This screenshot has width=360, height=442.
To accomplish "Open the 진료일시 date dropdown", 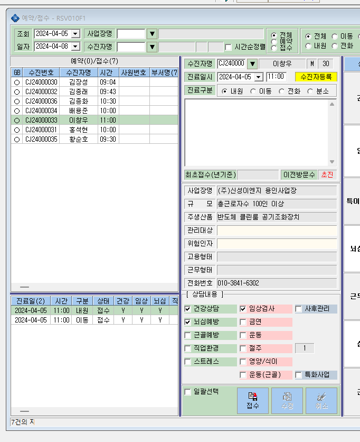I will click(x=259, y=77).
